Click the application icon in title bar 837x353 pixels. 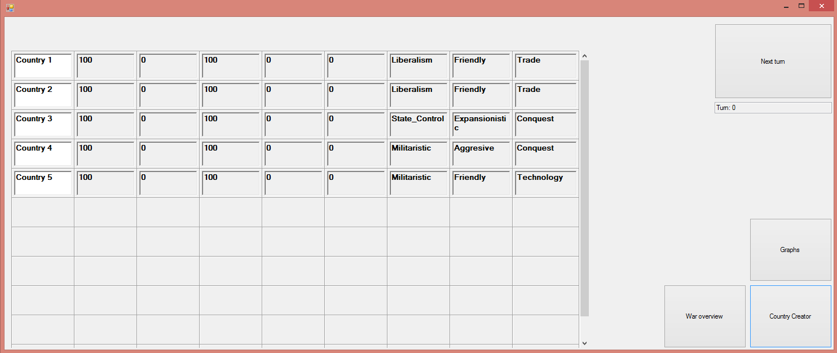click(10, 8)
